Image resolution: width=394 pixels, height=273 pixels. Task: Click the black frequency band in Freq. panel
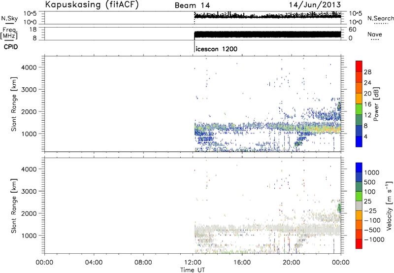[267, 34]
